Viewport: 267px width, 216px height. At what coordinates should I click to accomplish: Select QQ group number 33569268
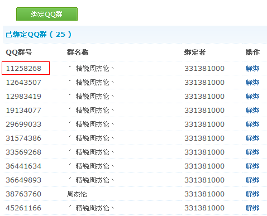coord(23,152)
